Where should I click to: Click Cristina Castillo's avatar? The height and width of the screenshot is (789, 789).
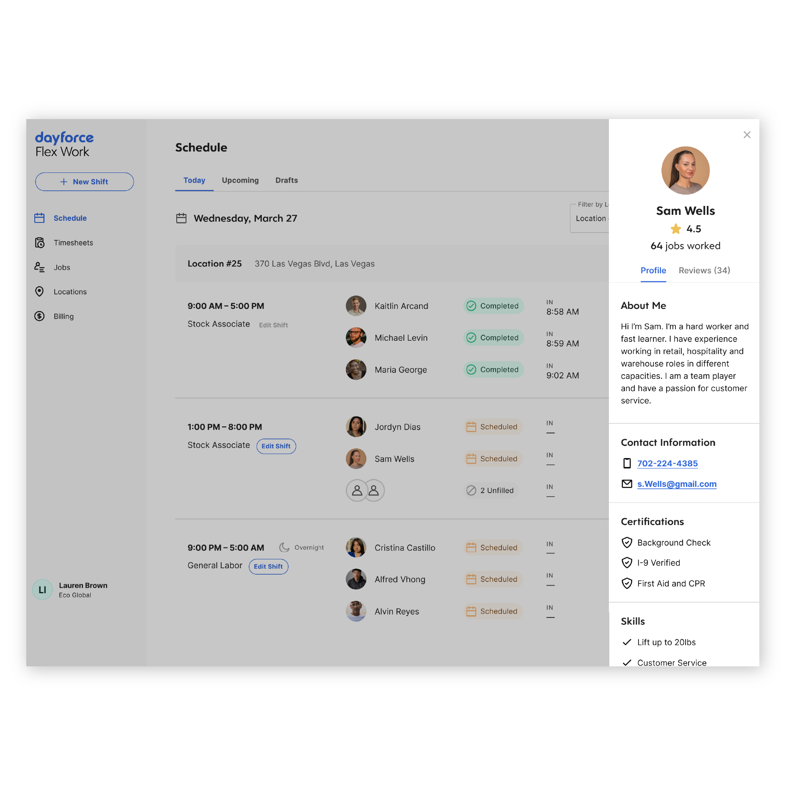356,547
